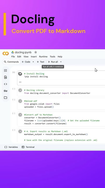Open the Runtime menu
105x188 pixels.
tap(43, 57)
